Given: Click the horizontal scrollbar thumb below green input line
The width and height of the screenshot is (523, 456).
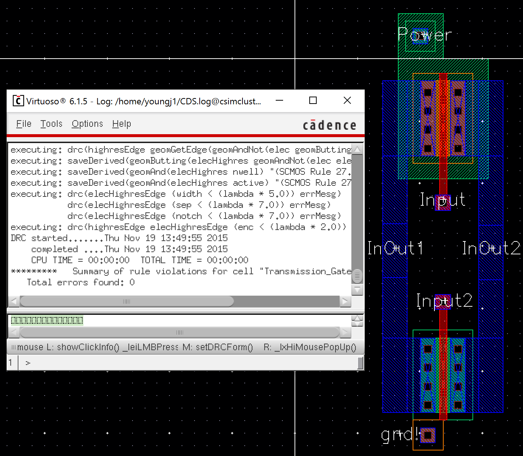Looking at the screenshot, I should coord(179,333).
